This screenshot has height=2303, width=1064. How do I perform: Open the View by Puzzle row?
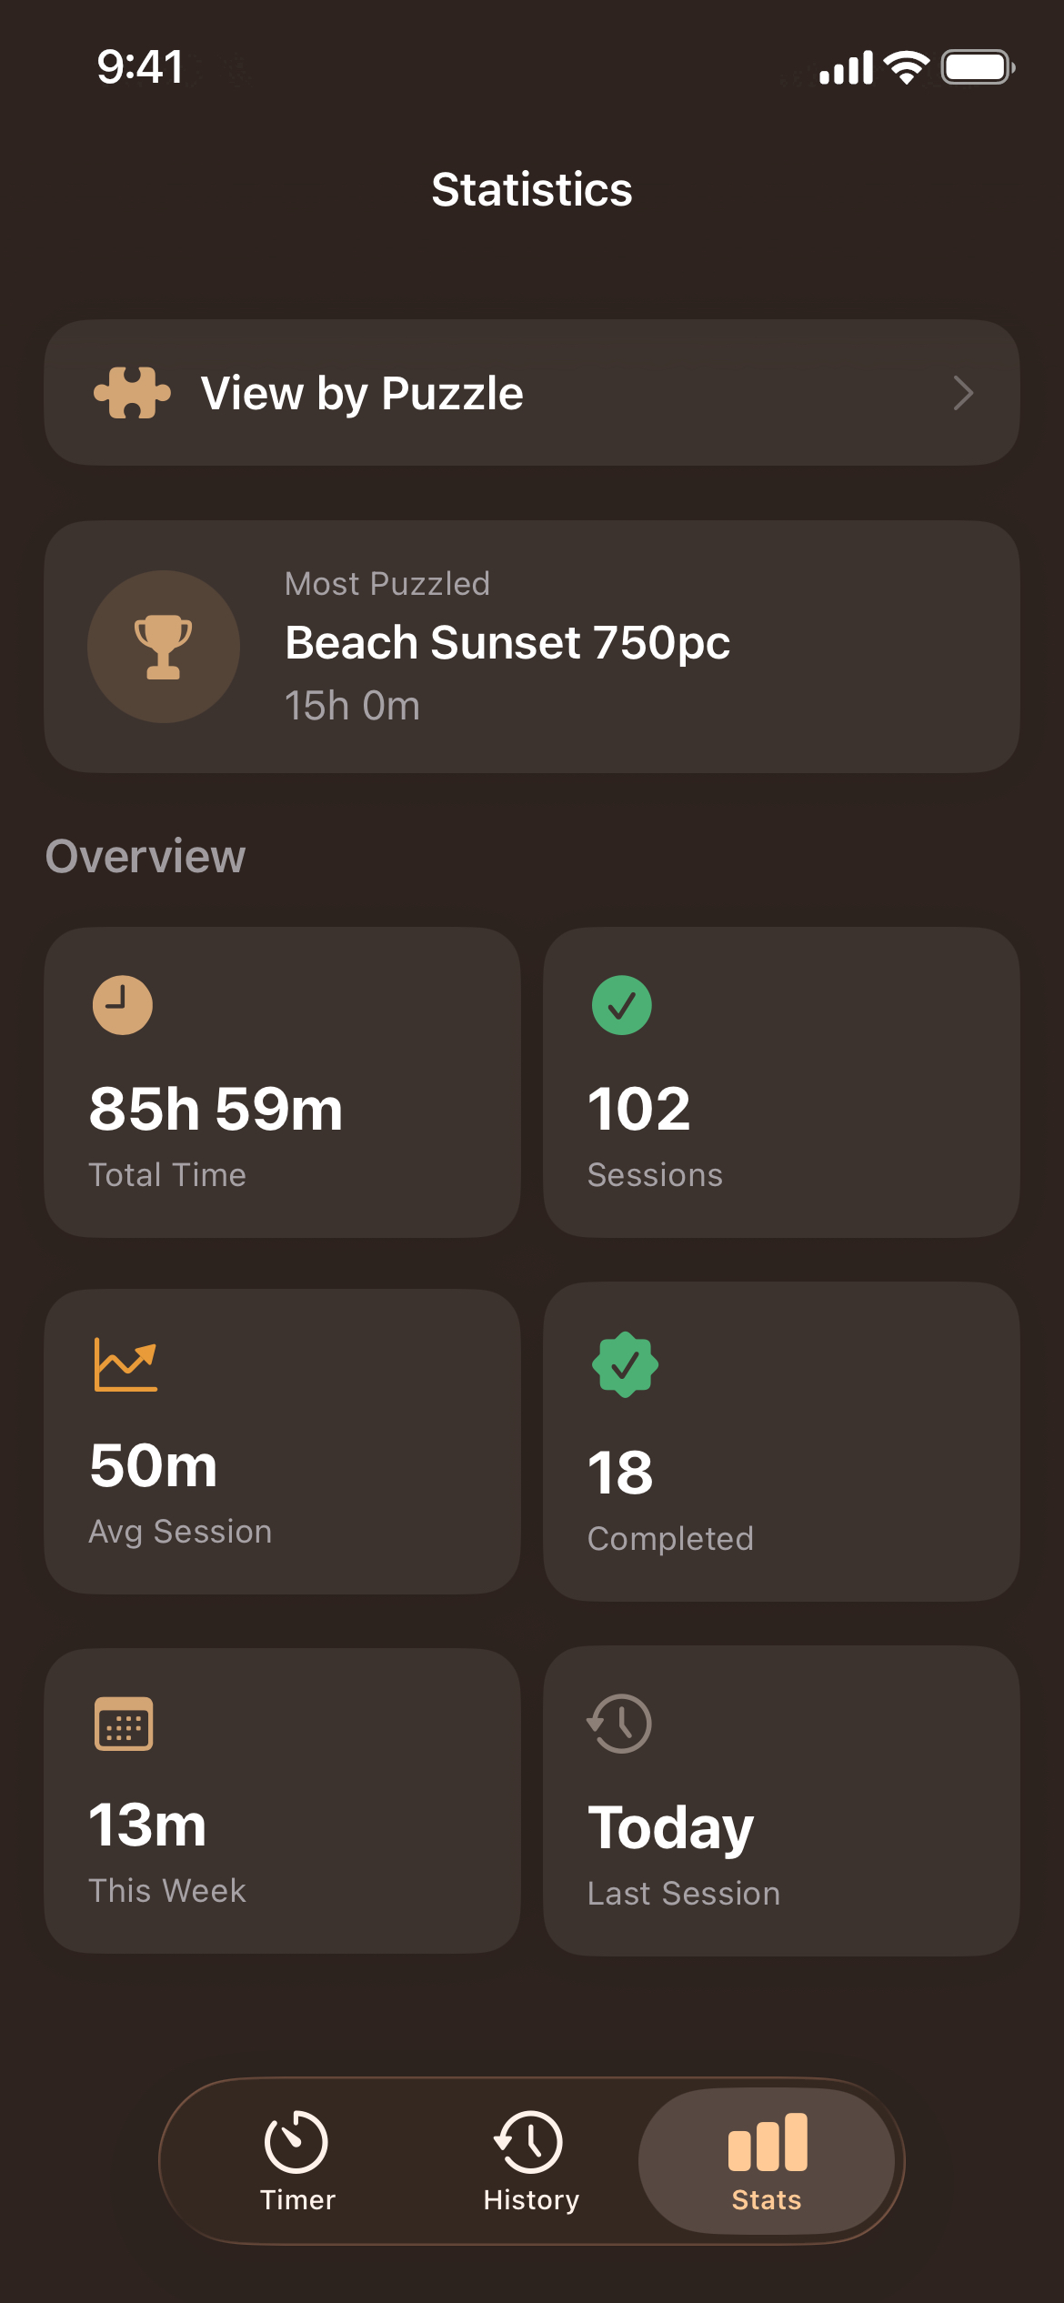tap(531, 393)
